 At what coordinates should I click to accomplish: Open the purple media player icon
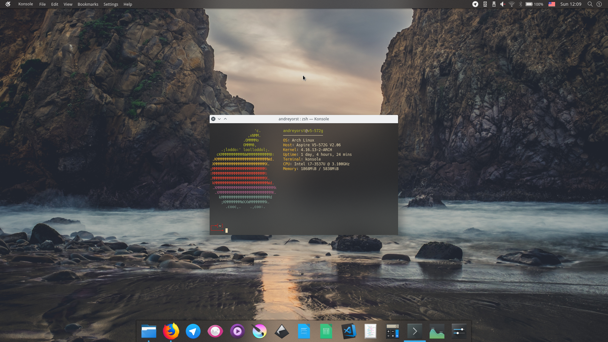click(237, 331)
